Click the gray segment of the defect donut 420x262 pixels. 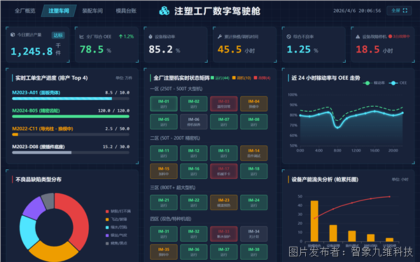click(48, 201)
